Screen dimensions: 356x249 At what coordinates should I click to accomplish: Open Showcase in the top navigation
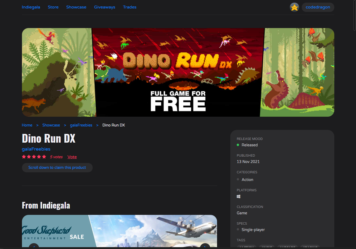(76, 7)
